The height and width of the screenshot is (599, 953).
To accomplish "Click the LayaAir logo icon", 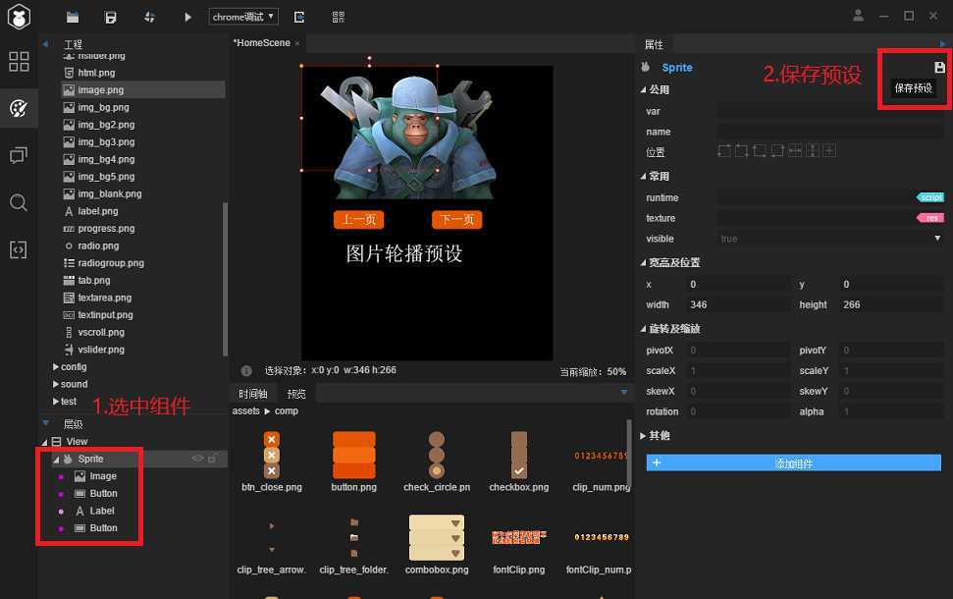I will [x=19, y=17].
